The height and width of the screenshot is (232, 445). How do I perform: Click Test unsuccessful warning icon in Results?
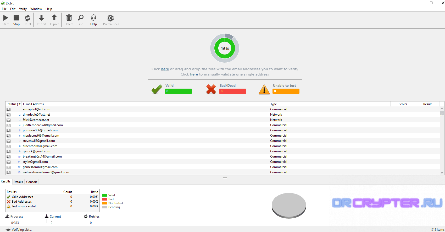coord(9,206)
